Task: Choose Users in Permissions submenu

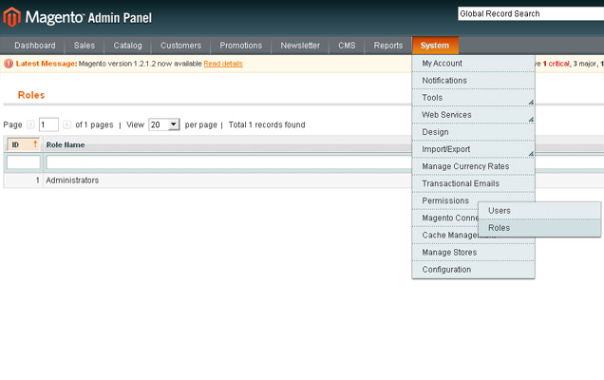Action: coord(539,211)
